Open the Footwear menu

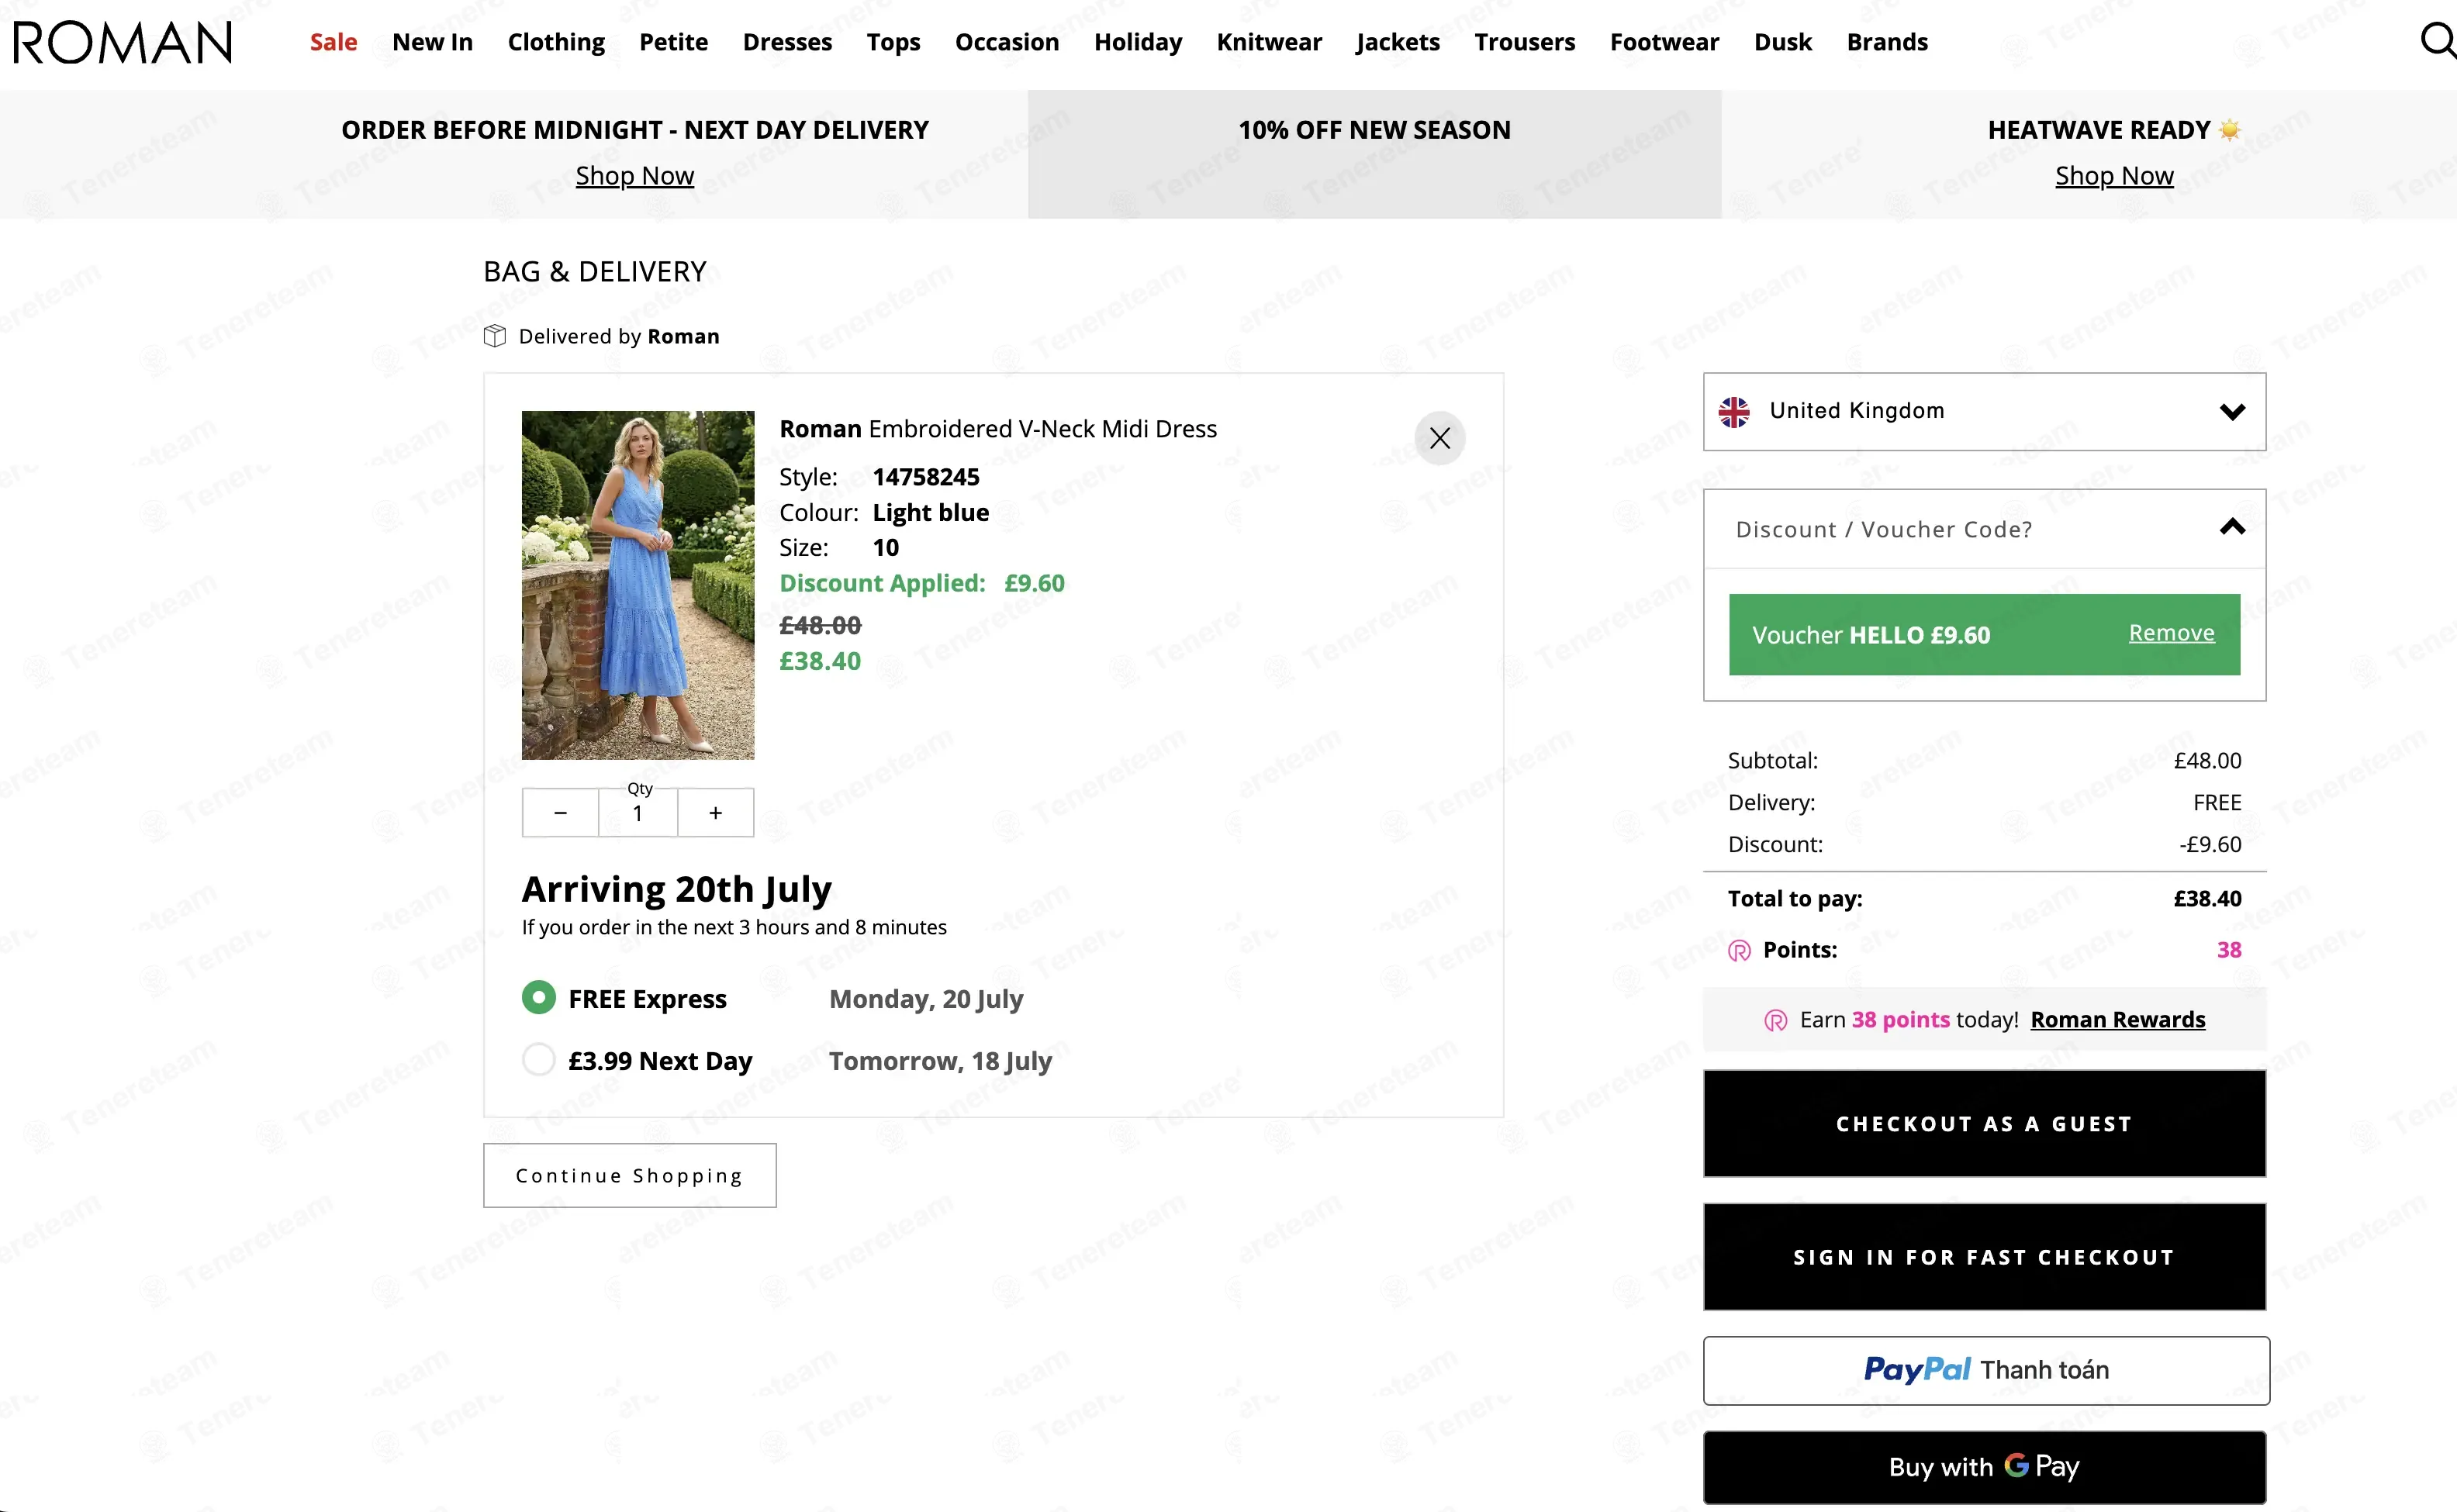[1664, 42]
